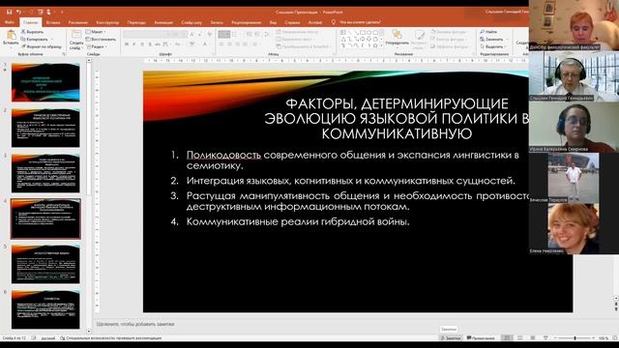Image resolution: width=619 pixels, height=348 pixels.
Task: Click the Slide Show view icon in status bar
Action: click(545, 338)
